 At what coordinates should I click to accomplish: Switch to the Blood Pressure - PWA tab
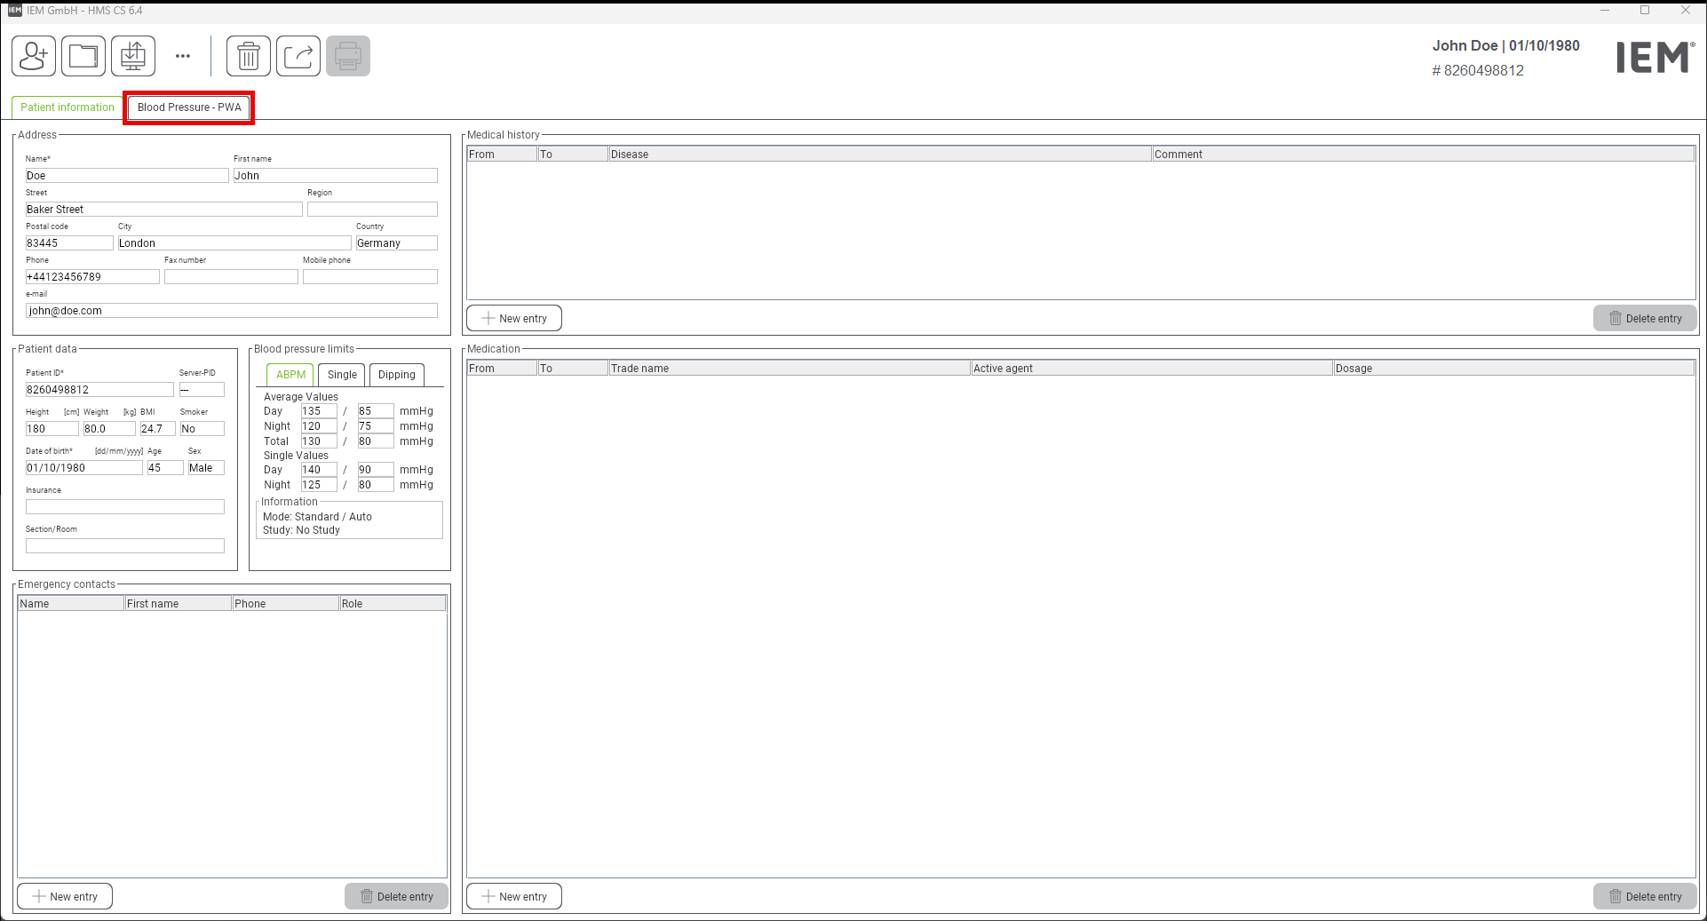(189, 107)
